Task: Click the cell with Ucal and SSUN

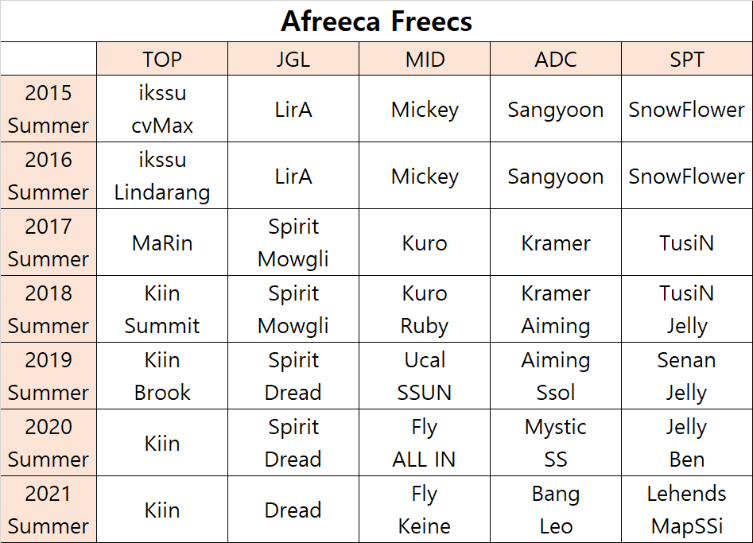Action: pyautogui.click(x=425, y=376)
